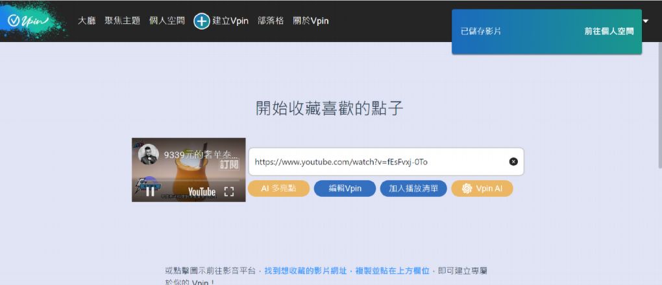
Task: Click the 訂閱 subscribe button on video
Action: click(x=230, y=165)
